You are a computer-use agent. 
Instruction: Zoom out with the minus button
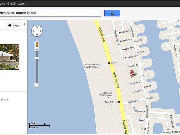[x=37, y=85]
